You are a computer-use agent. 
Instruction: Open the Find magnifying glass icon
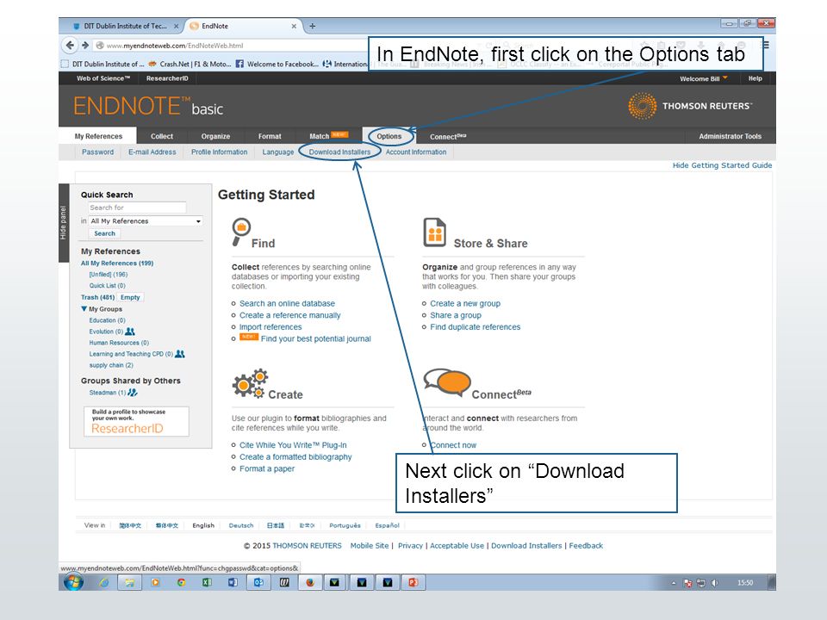coord(240,232)
